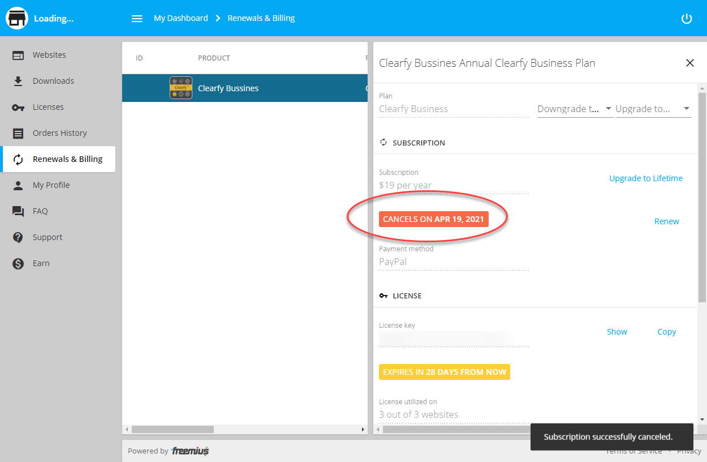Click the ID column header
This screenshot has height=462, width=707.
tap(140, 58)
